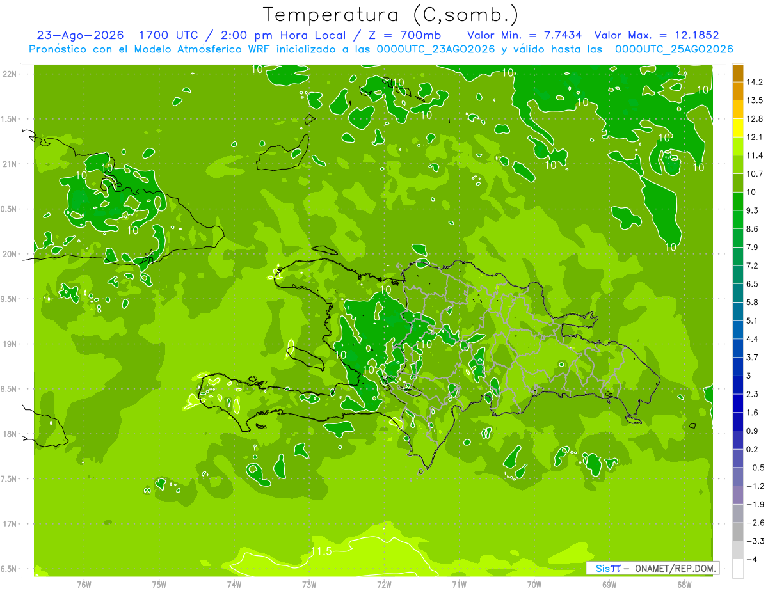Click the 'ONAMET/REP.DOM.' credit label
This screenshot has width=768, height=593.
pos(674,568)
